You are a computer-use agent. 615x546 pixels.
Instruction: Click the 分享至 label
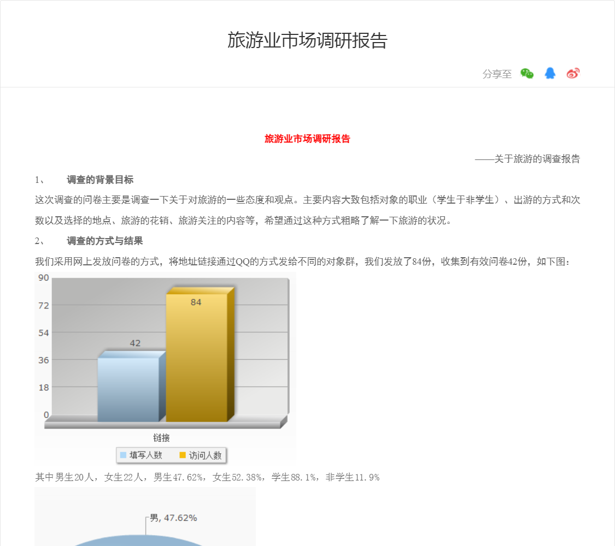tap(497, 74)
